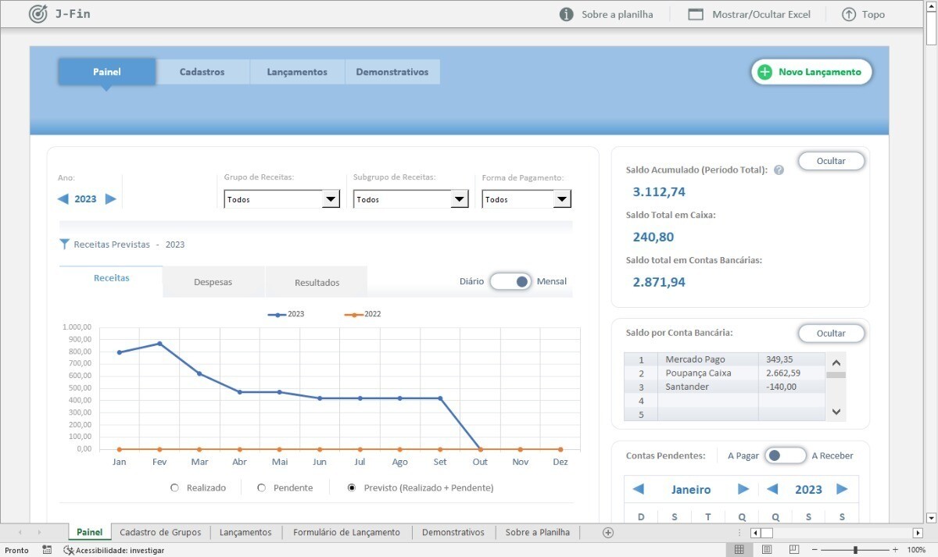
Task: Toggle the Diário/Mensal switch
Action: click(510, 281)
